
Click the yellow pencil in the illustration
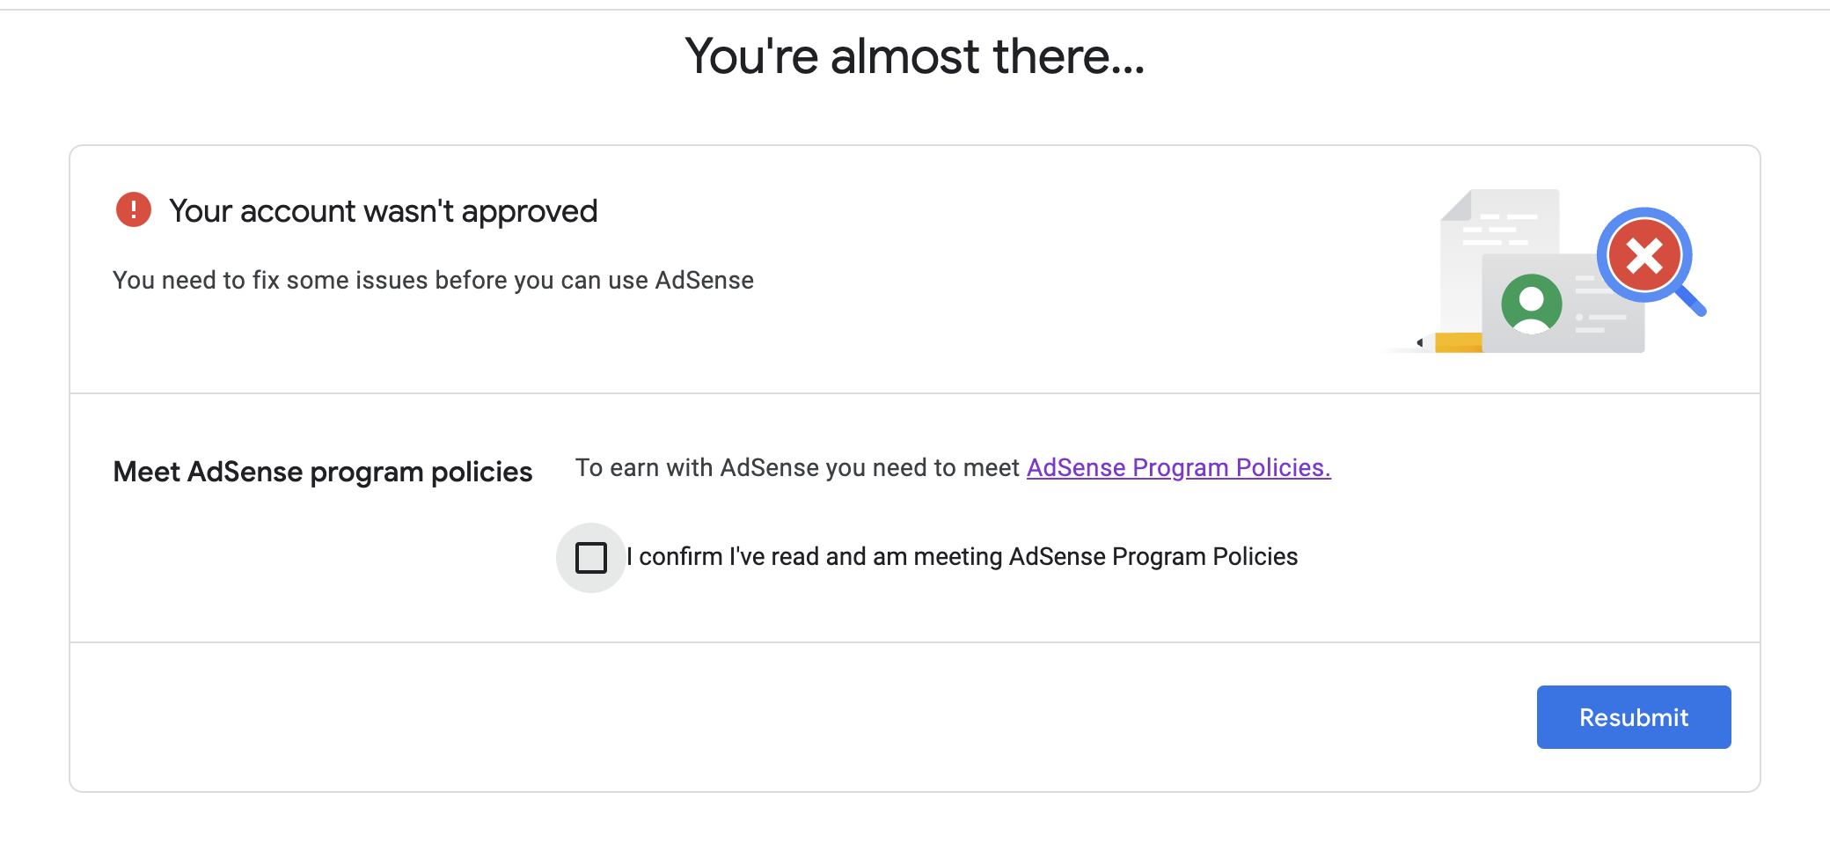[x=1457, y=342]
